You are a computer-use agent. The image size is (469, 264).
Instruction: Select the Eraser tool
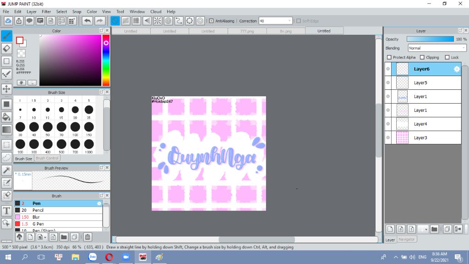pos(6,48)
